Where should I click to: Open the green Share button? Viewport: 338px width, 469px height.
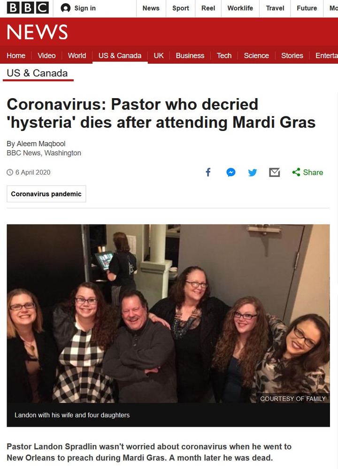pyautogui.click(x=307, y=172)
